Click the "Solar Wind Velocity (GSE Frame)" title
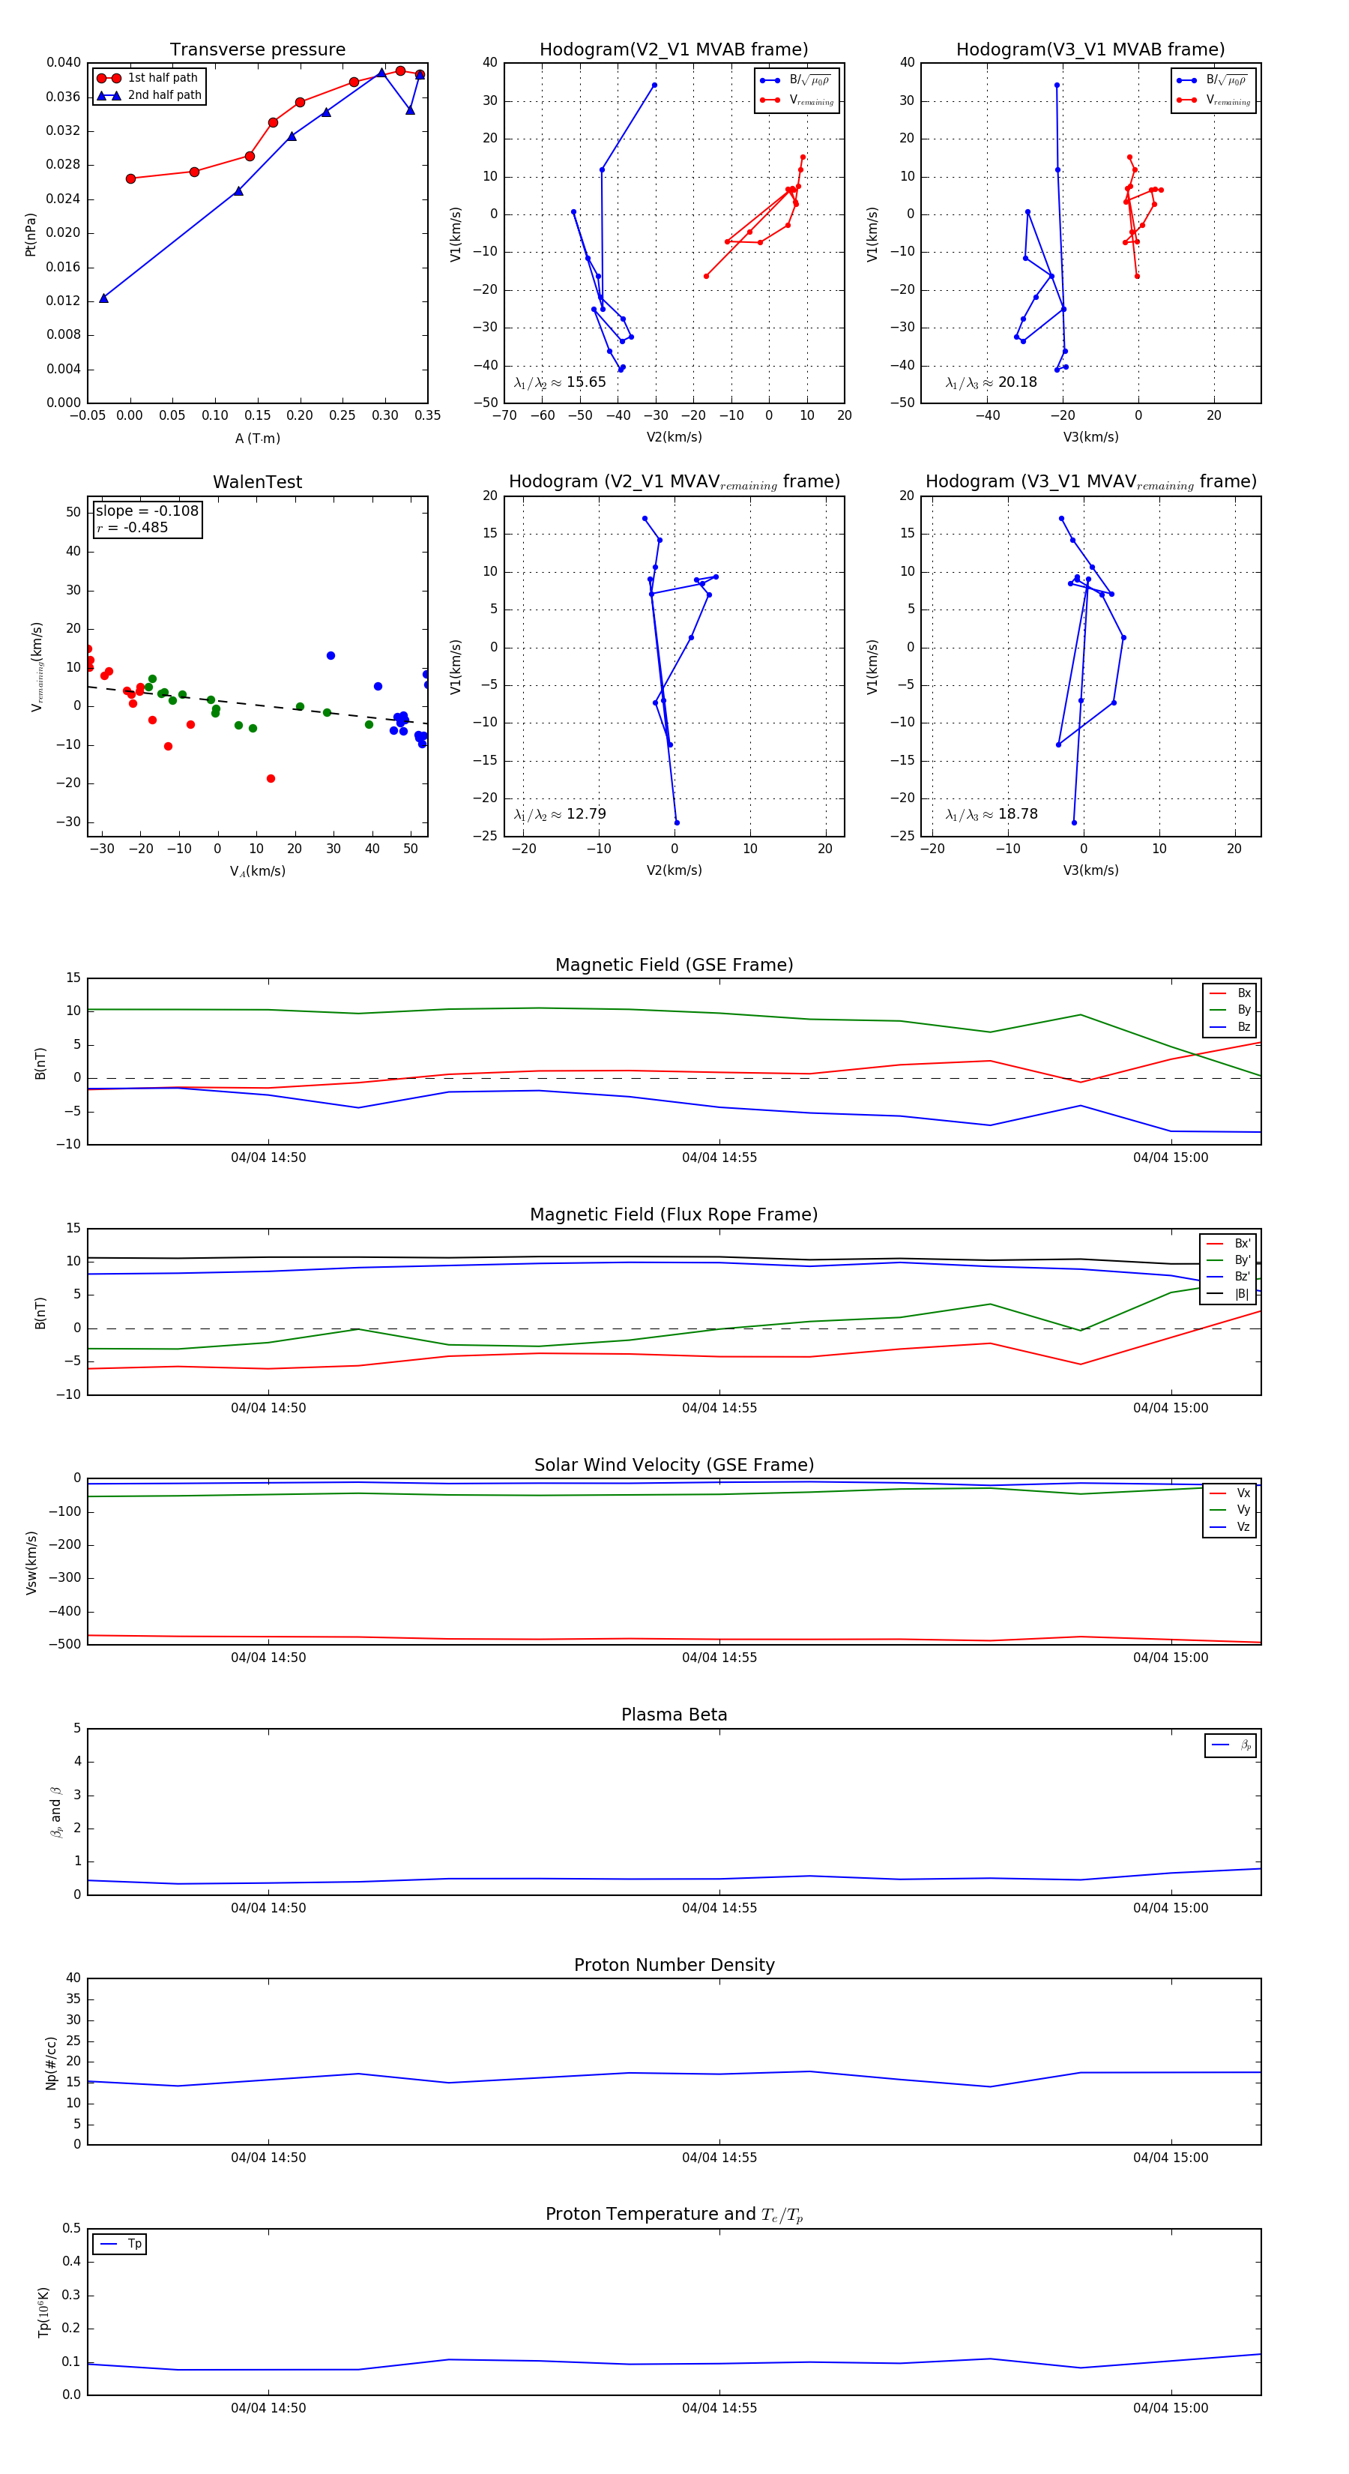1349x2474 pixels. (x=674, y=1465)
